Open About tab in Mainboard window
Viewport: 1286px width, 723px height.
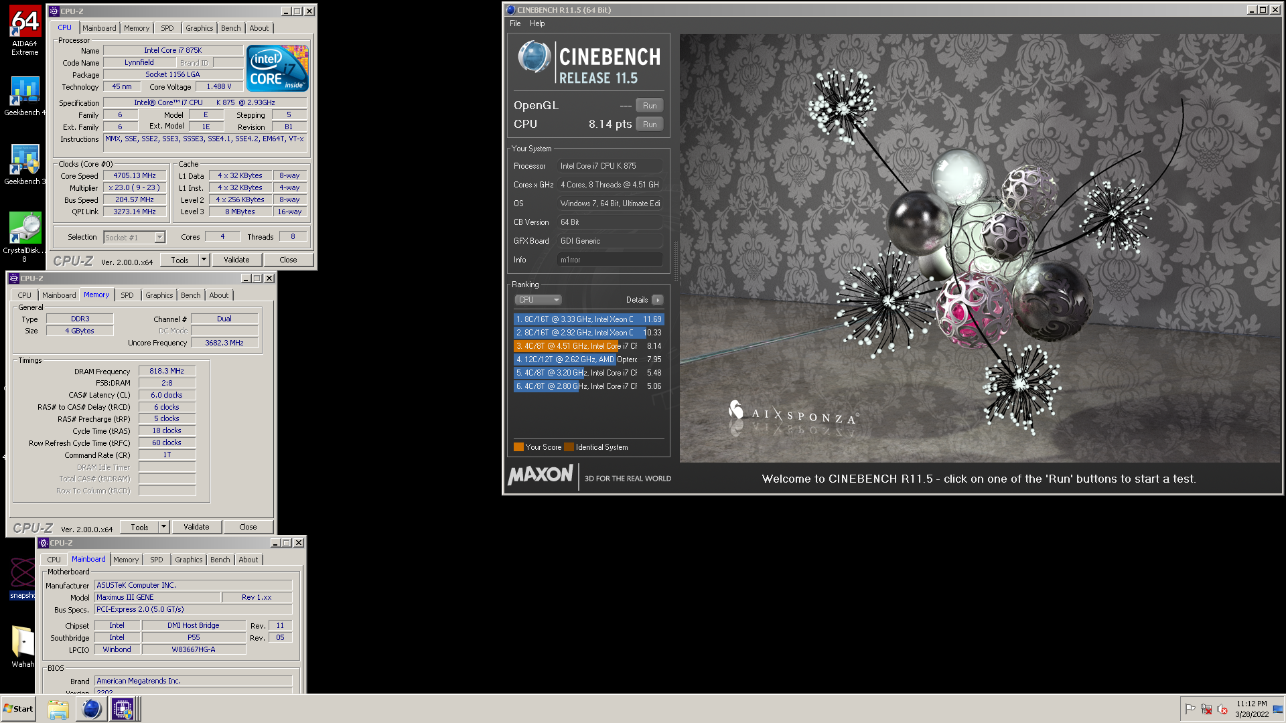(x=248, y=560)
